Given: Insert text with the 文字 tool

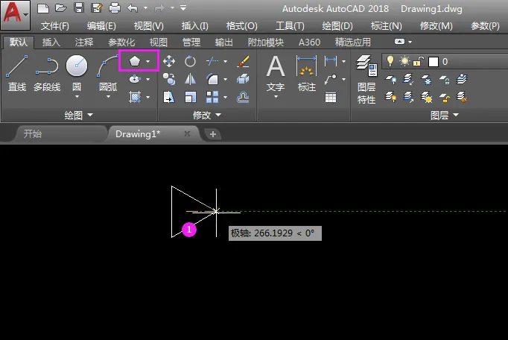Looking at the screenshot, I should (276, 76).
